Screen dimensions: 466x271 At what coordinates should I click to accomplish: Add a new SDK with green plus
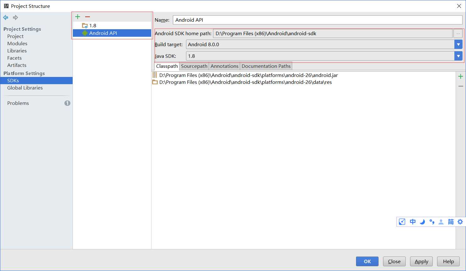(x=78, y=17)
